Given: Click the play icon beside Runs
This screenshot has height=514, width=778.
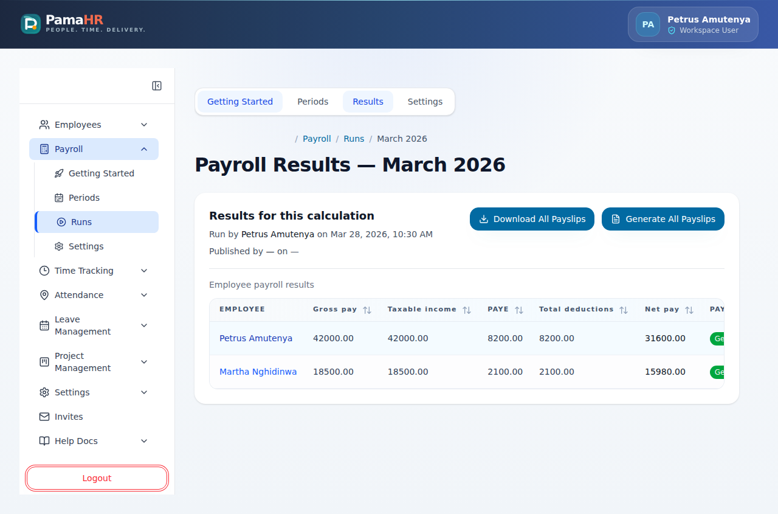Looking at the screenshot, I should (61, 222).
